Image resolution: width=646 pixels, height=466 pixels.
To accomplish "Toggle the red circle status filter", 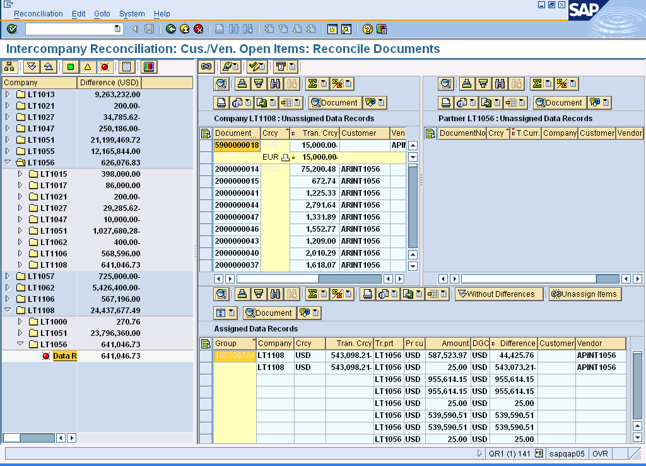I will (x=105, y=67).
